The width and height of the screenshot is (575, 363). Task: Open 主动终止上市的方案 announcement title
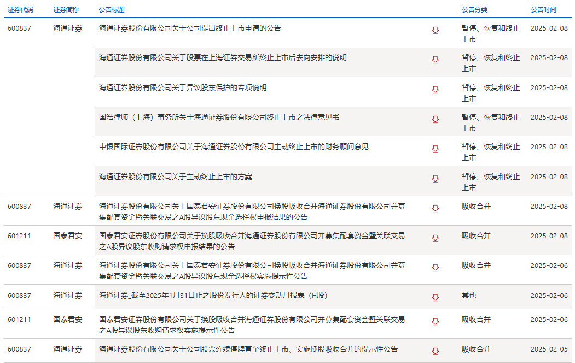click(x=176, y=177)
